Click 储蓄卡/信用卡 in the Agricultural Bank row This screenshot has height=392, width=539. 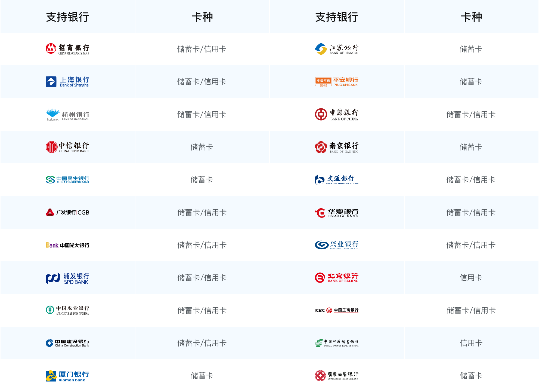pos(202,310)
